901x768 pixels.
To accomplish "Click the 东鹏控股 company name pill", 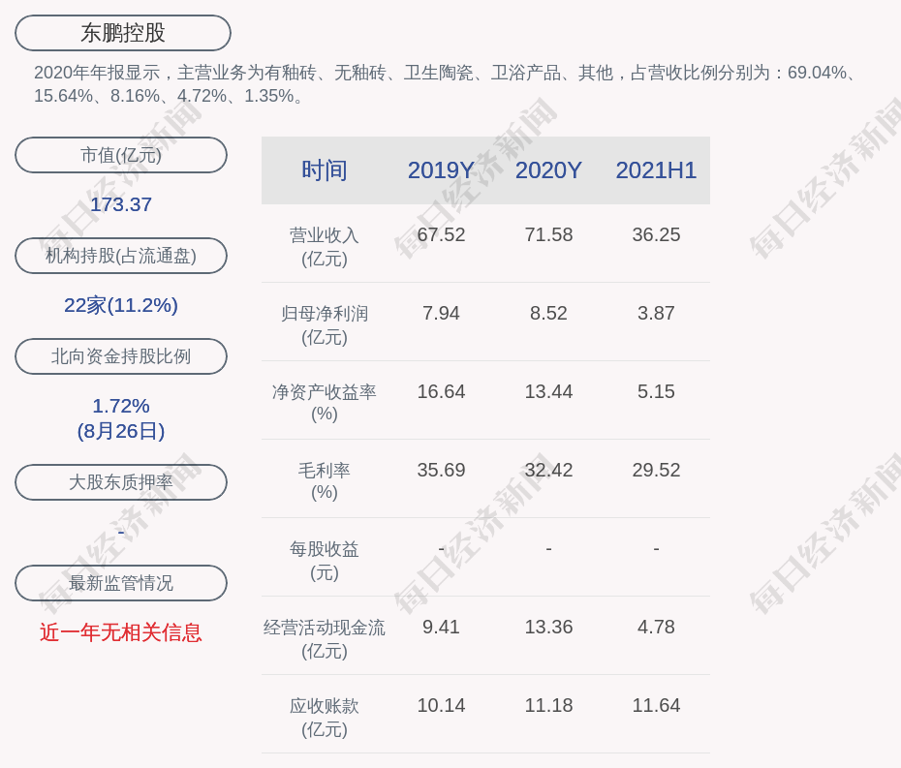I will [123, 33].
